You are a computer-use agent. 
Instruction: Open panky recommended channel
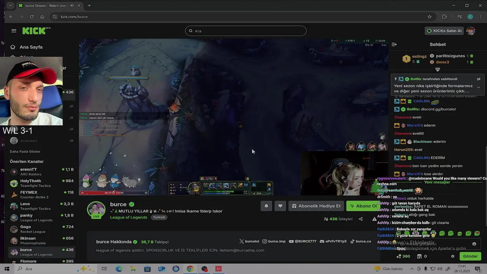click(x=41, y=217)
